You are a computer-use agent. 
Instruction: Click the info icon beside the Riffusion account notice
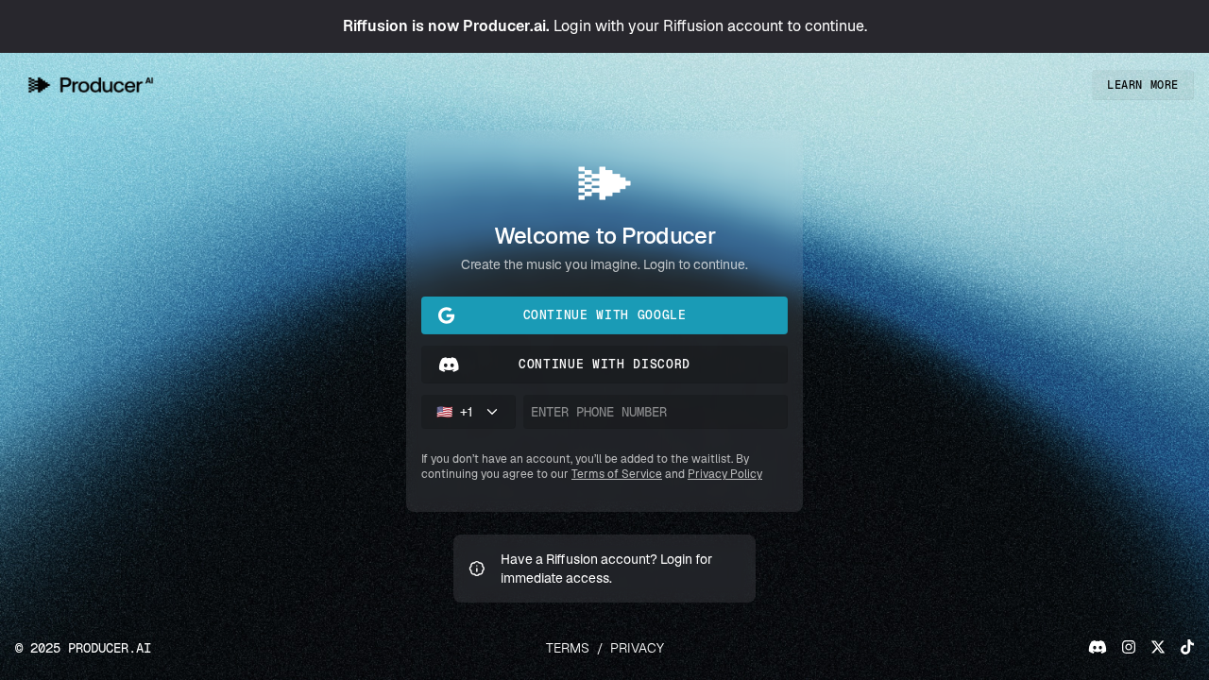pos(477,569)
